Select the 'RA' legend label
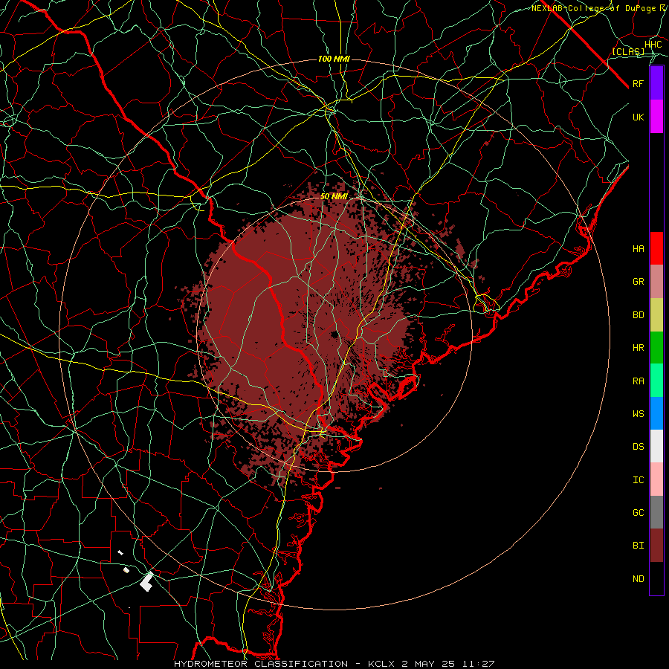 pyautogui.click(x=639, y=381)
